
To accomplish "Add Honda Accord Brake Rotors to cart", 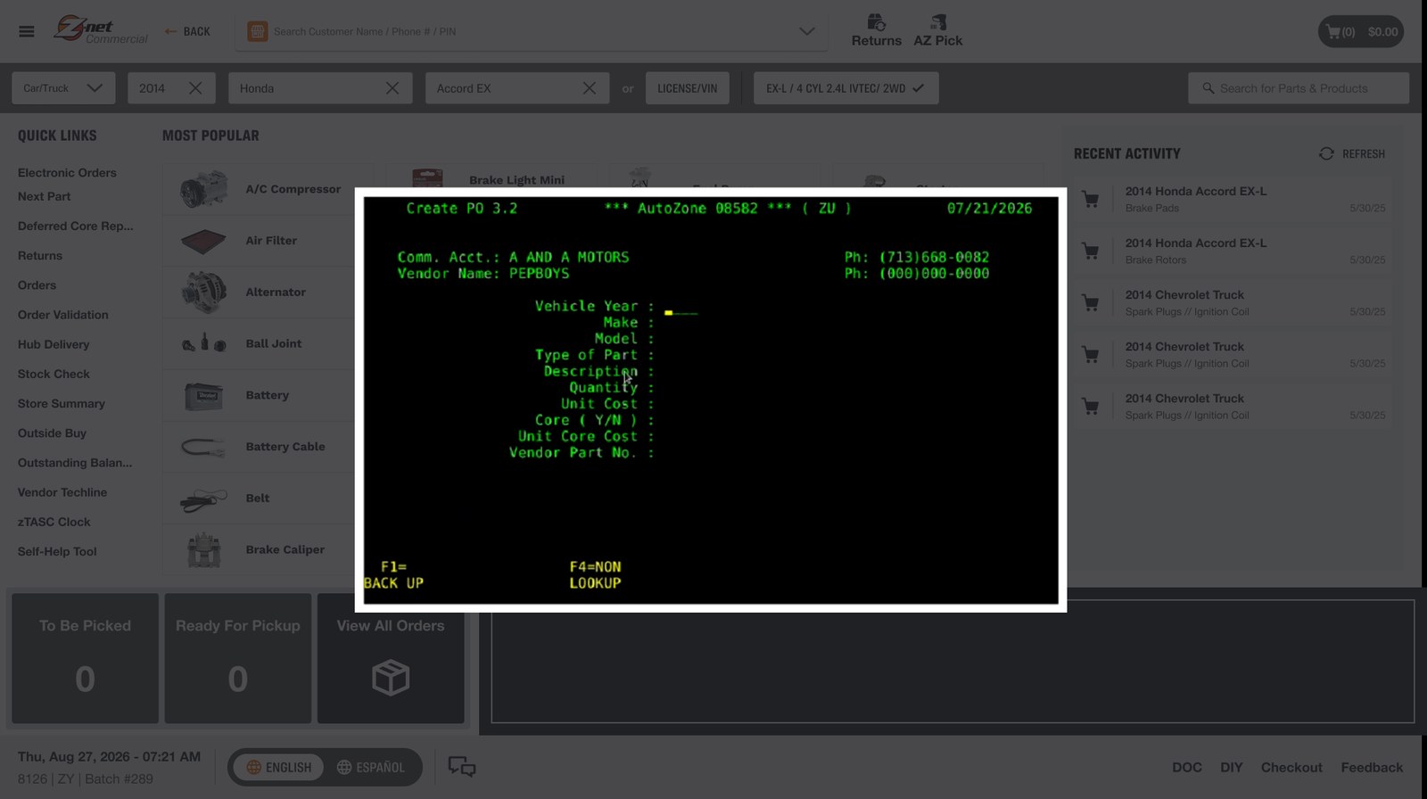I will (x=1090, y=251).
